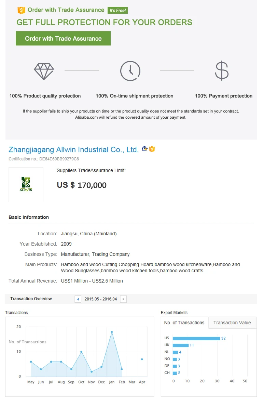Go to next transaction period arrow
The width and height of the screenshot is (263, 406).
123,299
